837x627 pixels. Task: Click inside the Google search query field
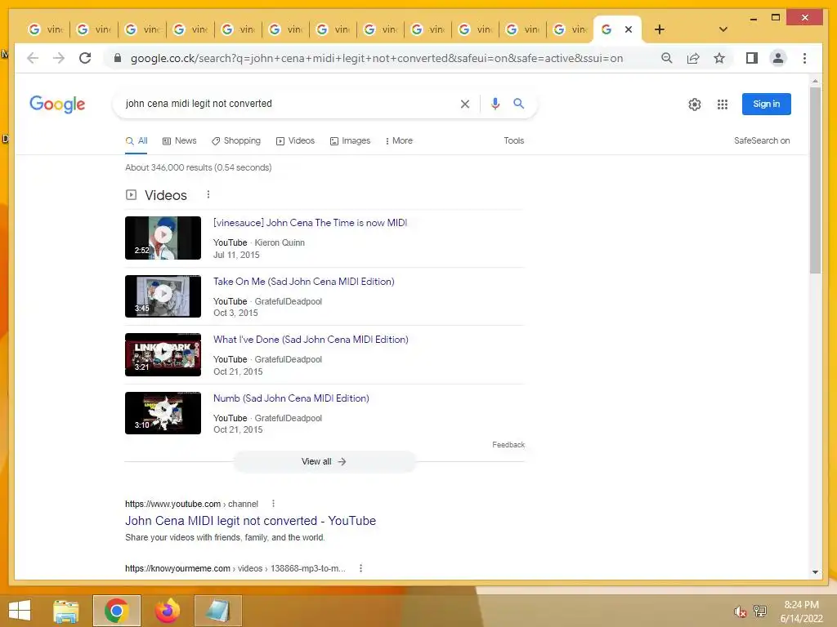coord(289,104)
